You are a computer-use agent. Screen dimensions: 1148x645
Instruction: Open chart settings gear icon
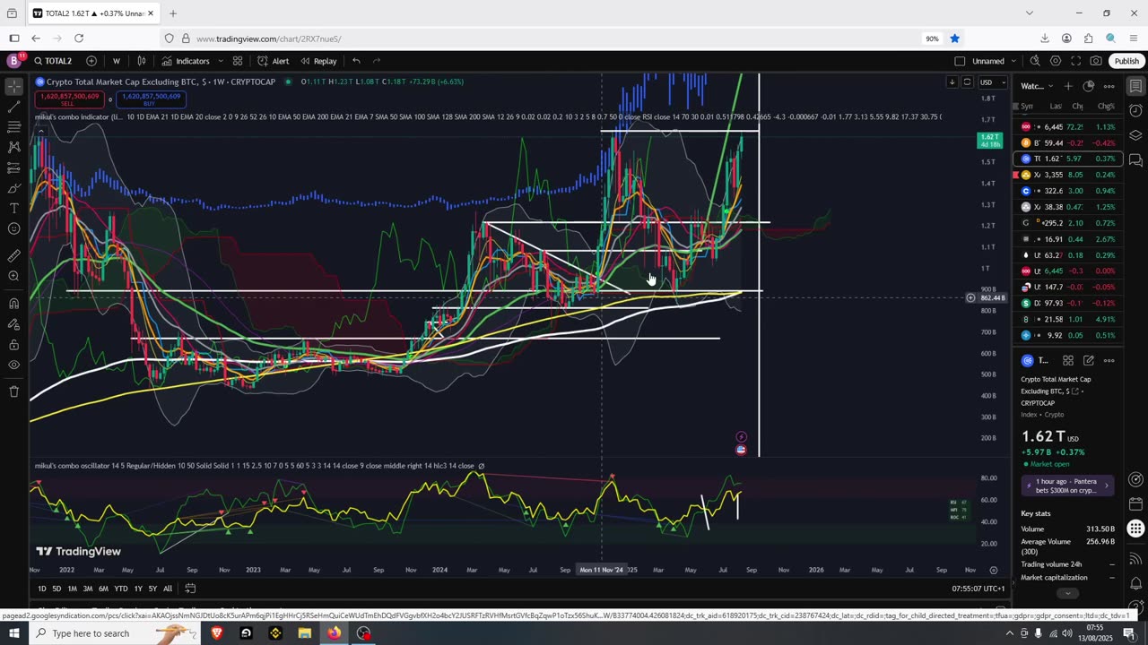tap(1056, 61)
